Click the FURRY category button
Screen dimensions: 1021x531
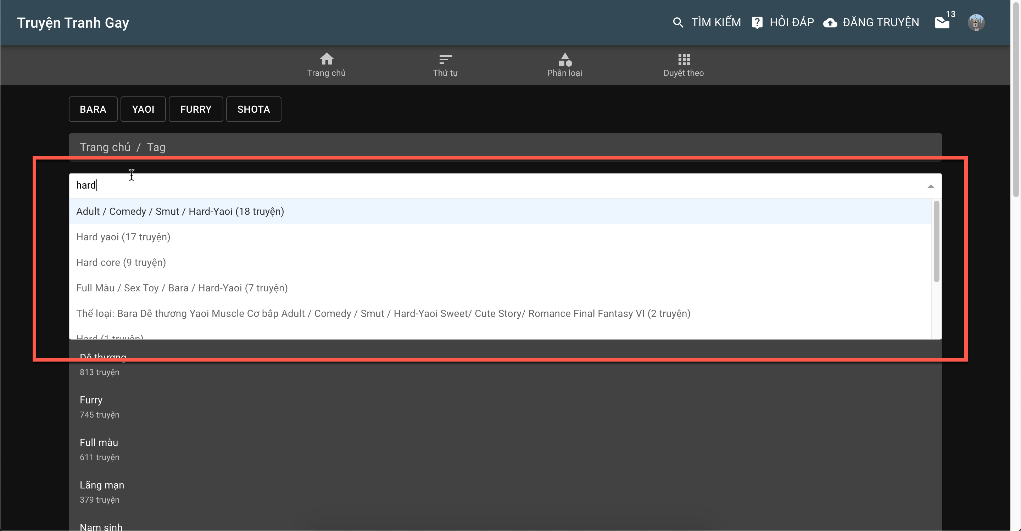196,110
